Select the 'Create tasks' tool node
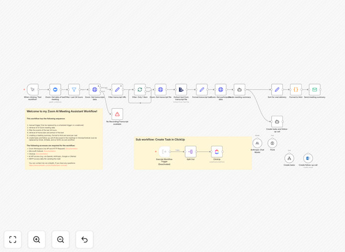This screenshot has height=252, width=345. point(289,158)
